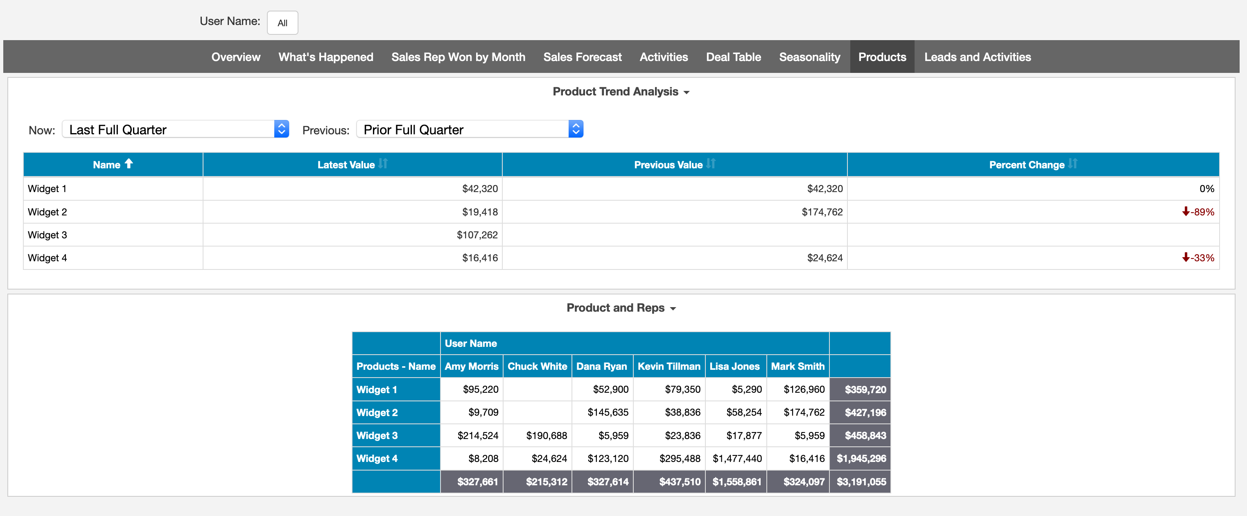The image size is (1247, 516).
Task: Collapse the Product Trend Analysis section
Action: click(687, 92)
